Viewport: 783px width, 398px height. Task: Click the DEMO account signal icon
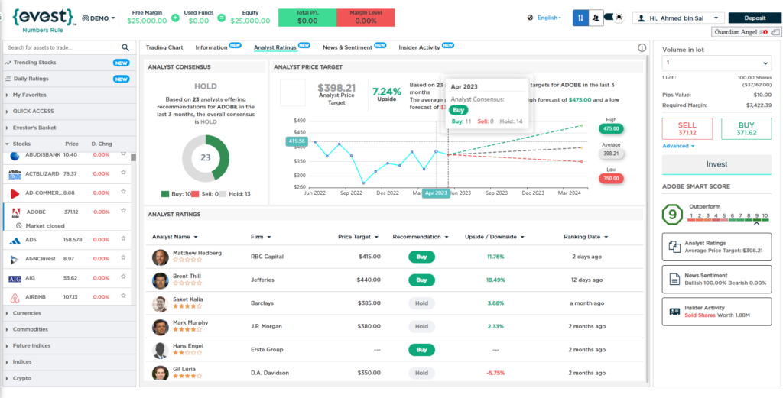pyautogui.click(x=85, y=18)
